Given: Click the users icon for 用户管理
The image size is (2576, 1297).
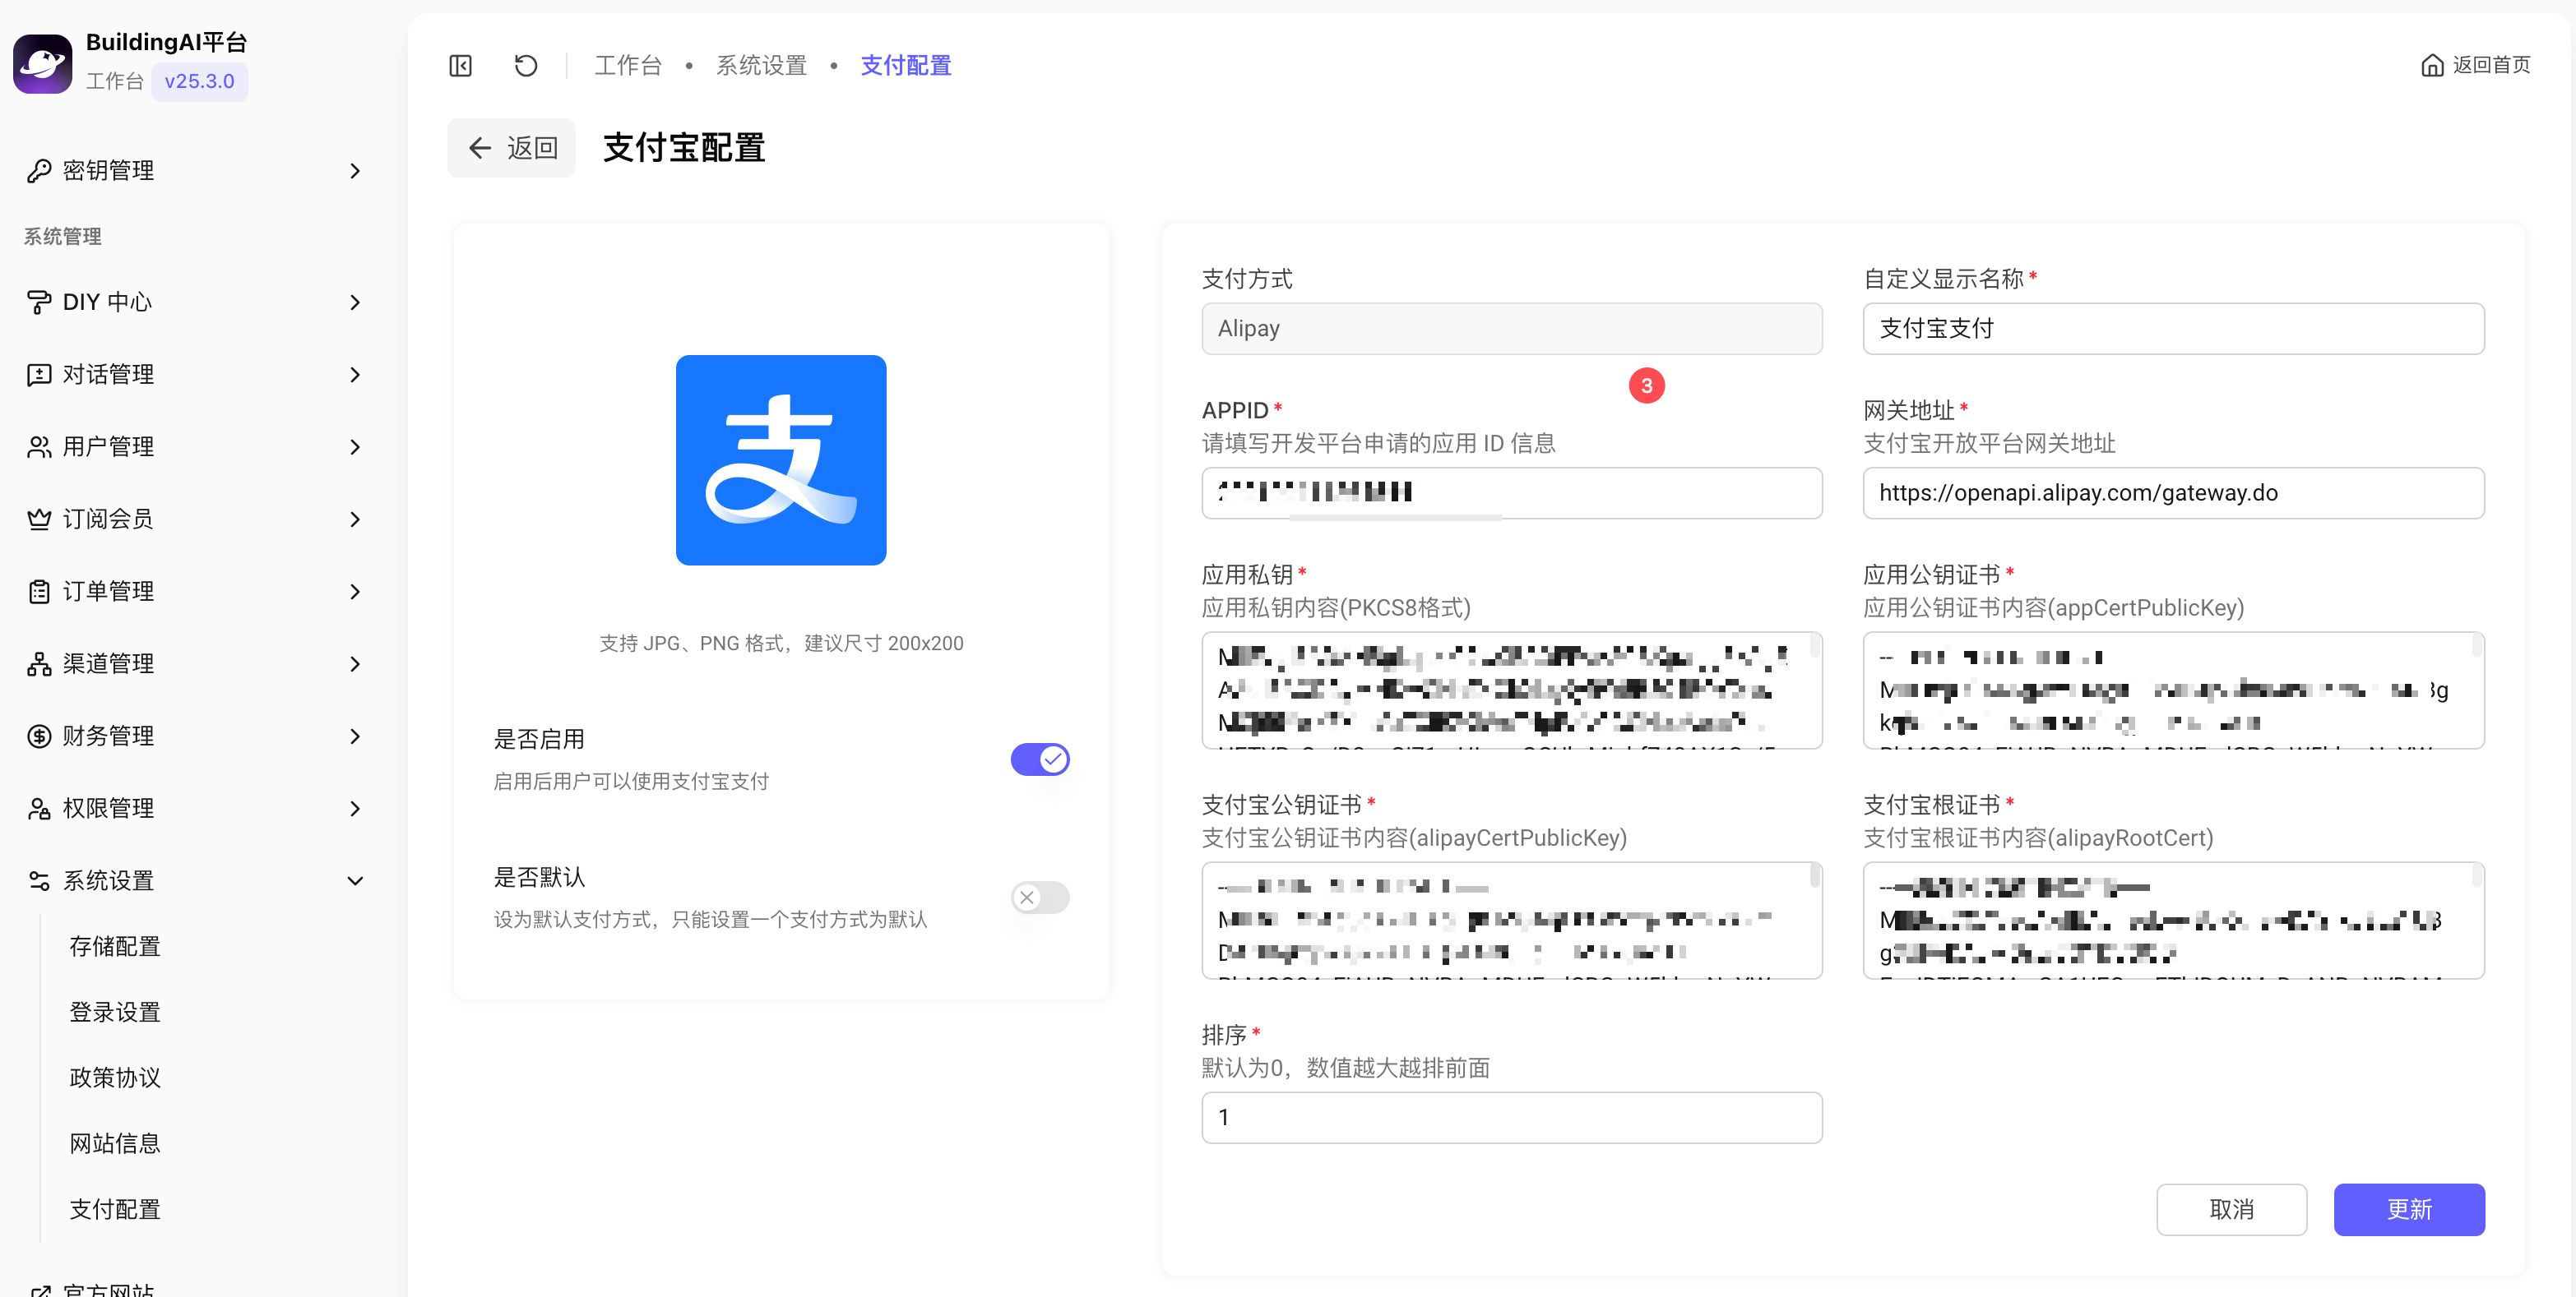Looking at the screenshot, I should point(39,446).
